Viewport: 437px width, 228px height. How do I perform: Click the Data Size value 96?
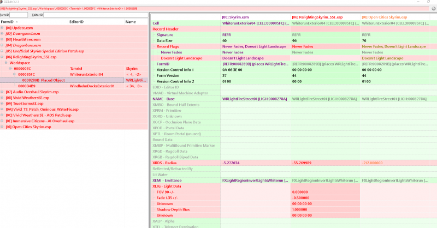tap(294, 41)
